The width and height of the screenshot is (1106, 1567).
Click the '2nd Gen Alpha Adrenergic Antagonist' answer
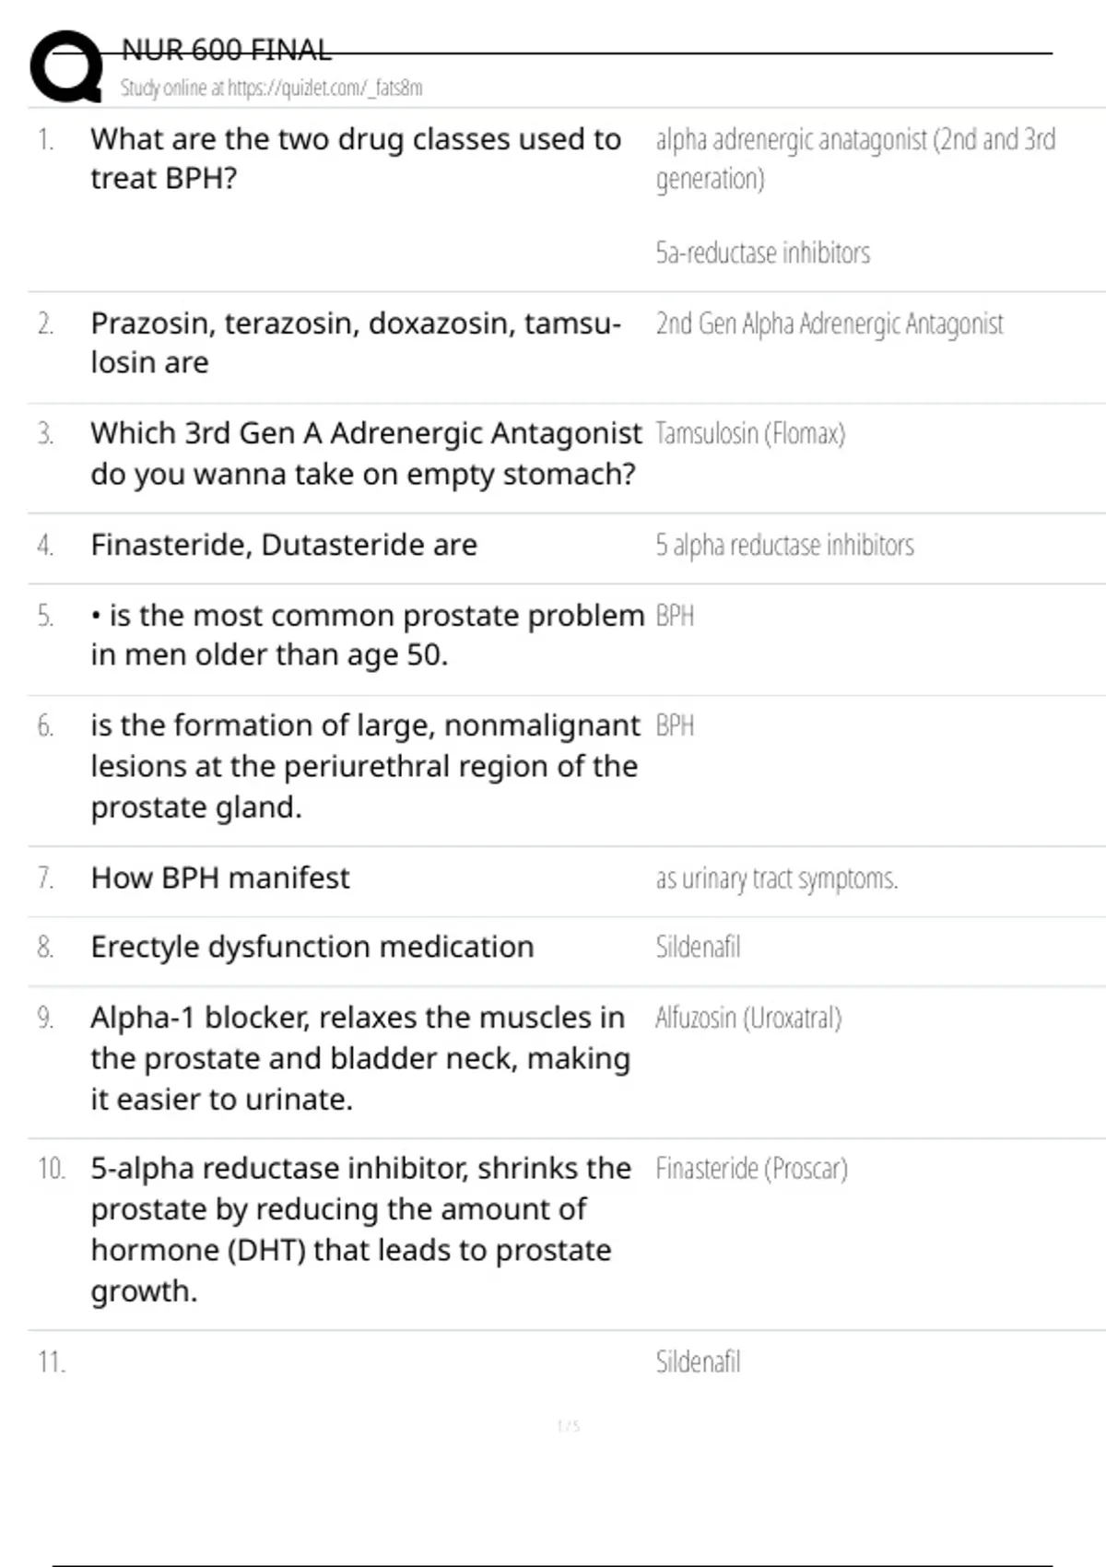(829, 324)
